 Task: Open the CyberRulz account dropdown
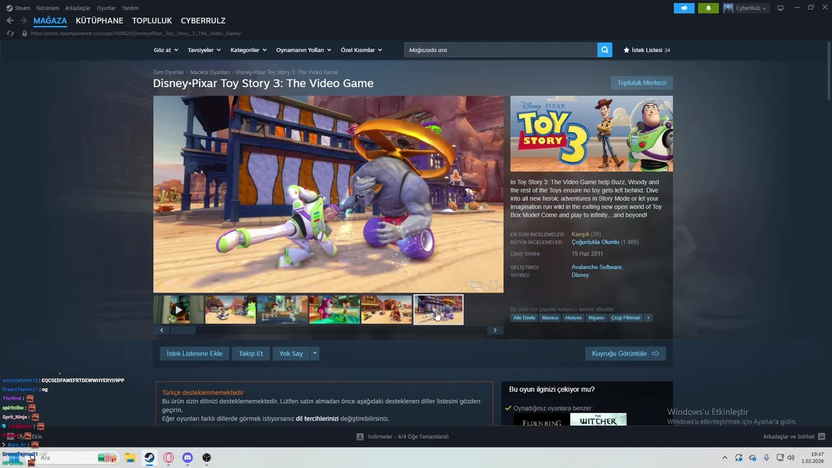pos(751,8)
